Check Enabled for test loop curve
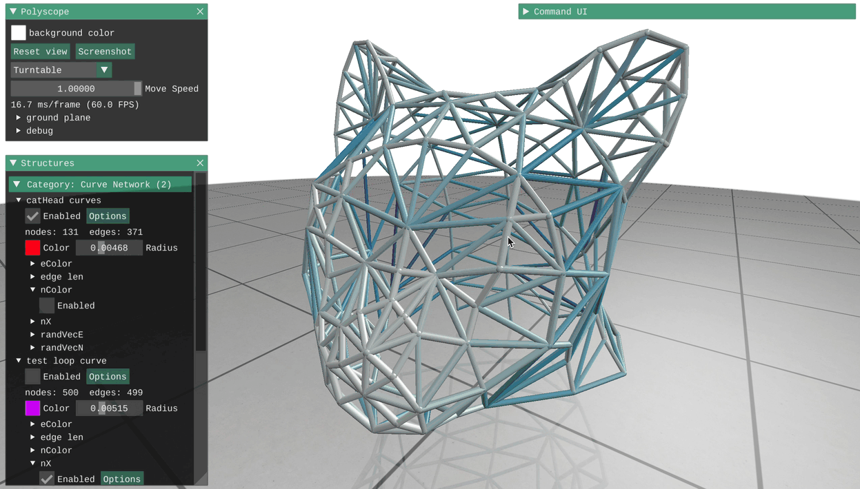Viewport: 860px width, 489px height. [32, 377]
